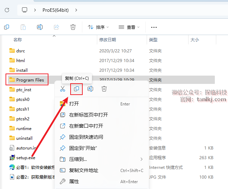
Task: Open 压缩到... submenu
Action: (x=102, y=159)
